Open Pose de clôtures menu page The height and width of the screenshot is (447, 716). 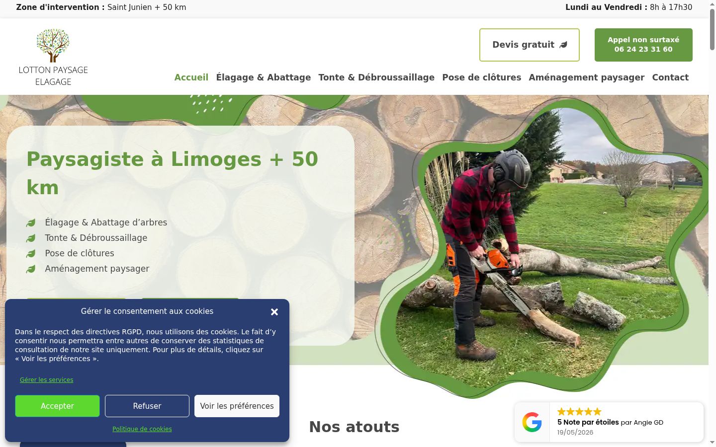click(x=482, y=77)
